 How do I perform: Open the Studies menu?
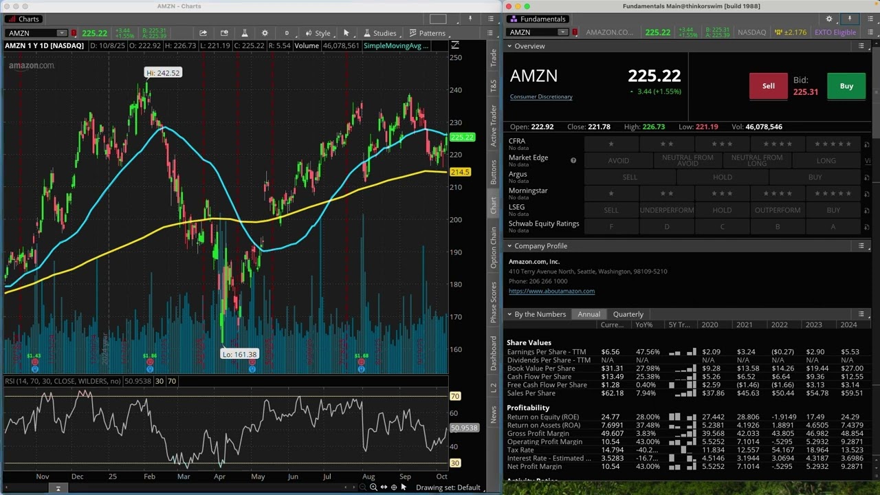point(379,33)
